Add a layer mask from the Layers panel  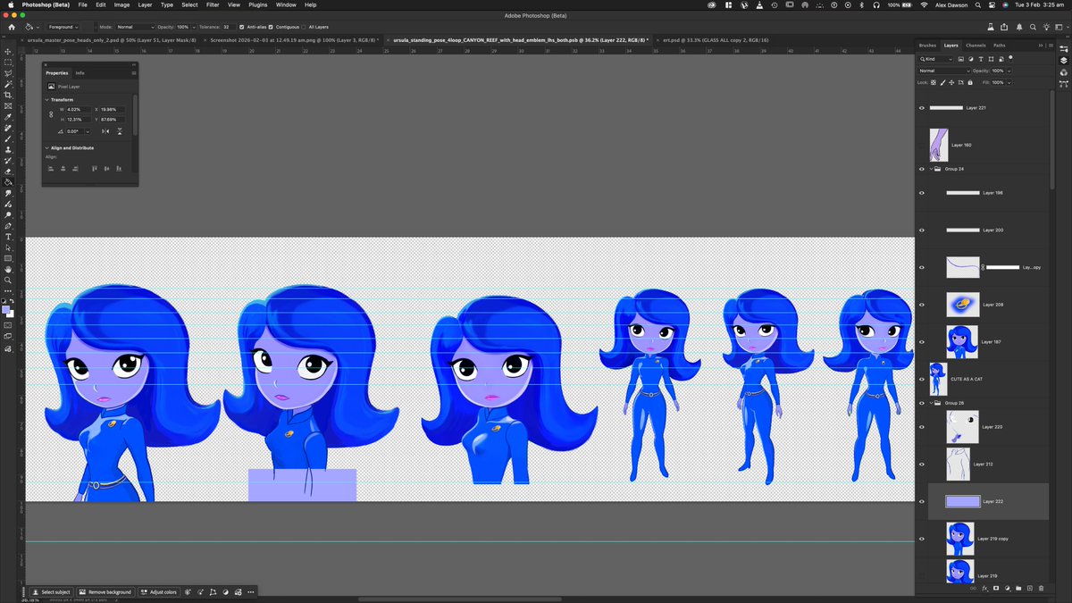click(x=996, y=588)
